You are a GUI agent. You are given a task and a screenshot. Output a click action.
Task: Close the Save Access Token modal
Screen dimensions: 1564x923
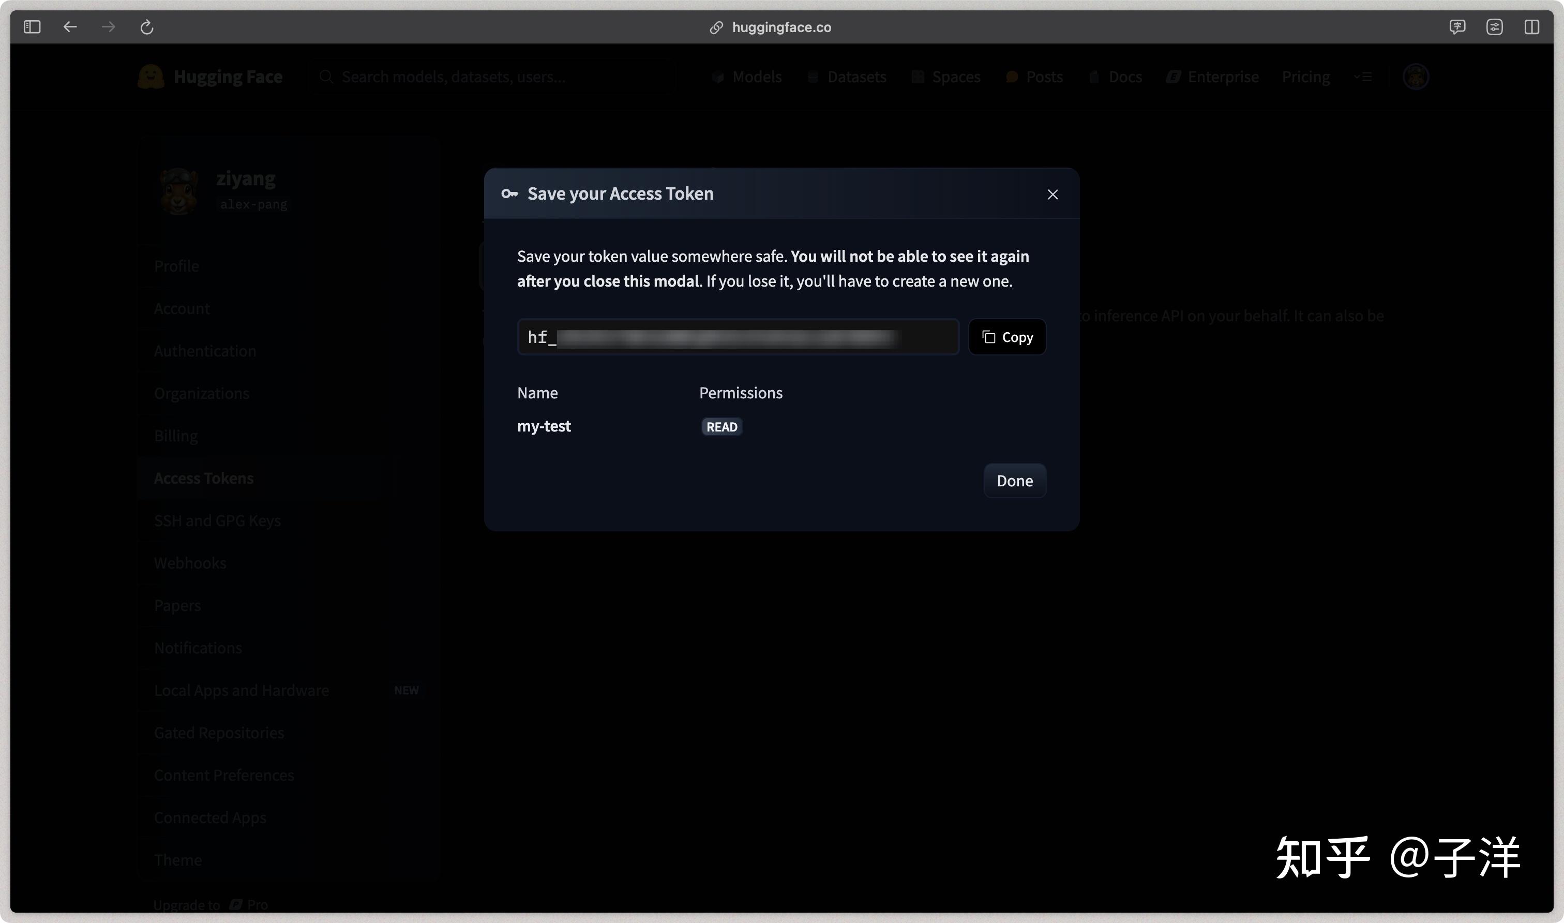pyautogui.click(x=1052, y=195)
